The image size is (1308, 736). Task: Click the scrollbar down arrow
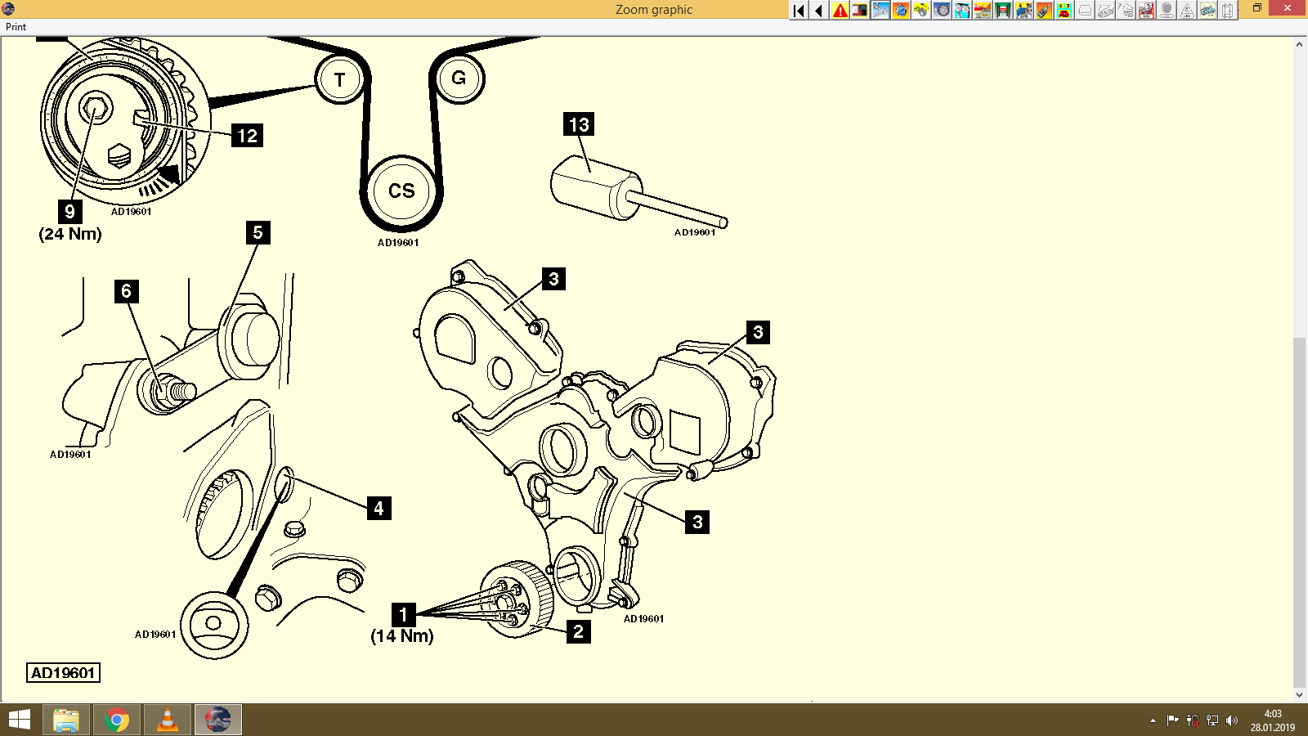point(1299,696)
